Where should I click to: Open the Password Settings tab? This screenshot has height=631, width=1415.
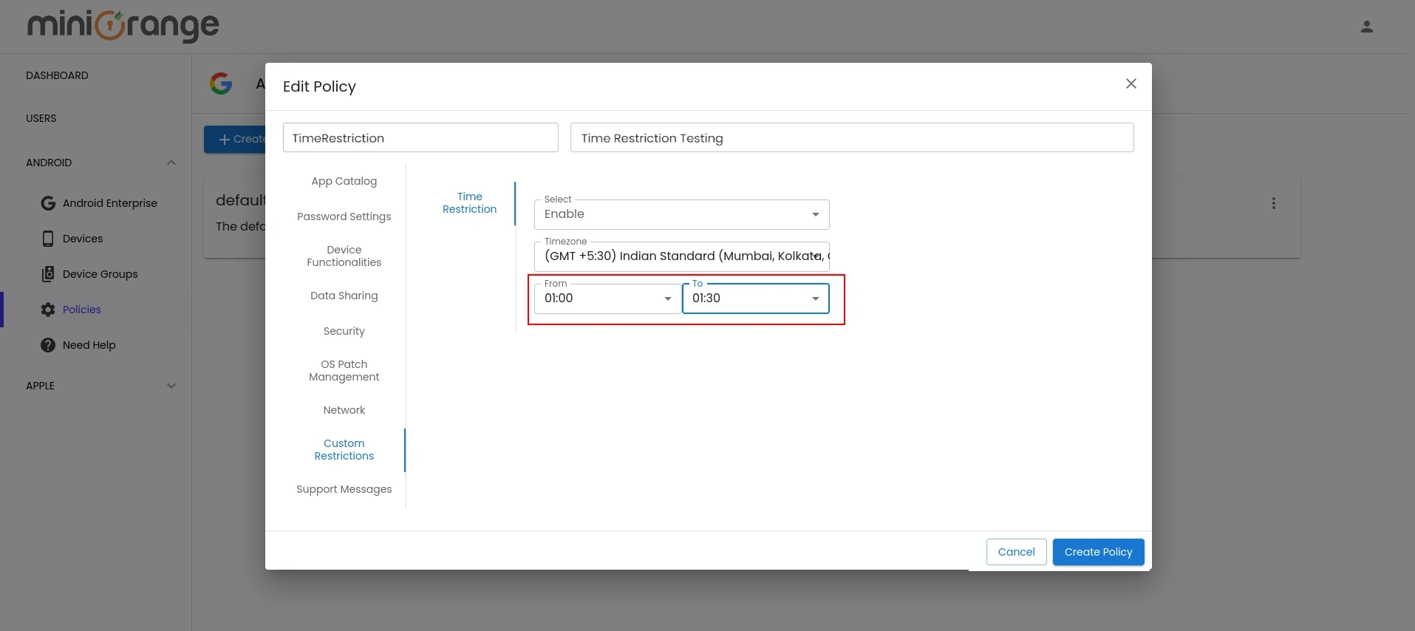pyautogui.click(x=344, y=216)
